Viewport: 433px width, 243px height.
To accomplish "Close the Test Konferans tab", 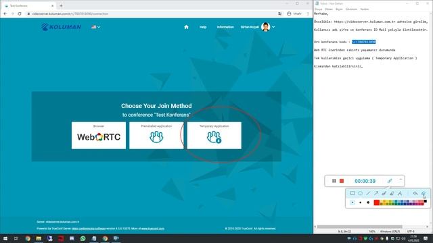I will [x=53, y=6].
